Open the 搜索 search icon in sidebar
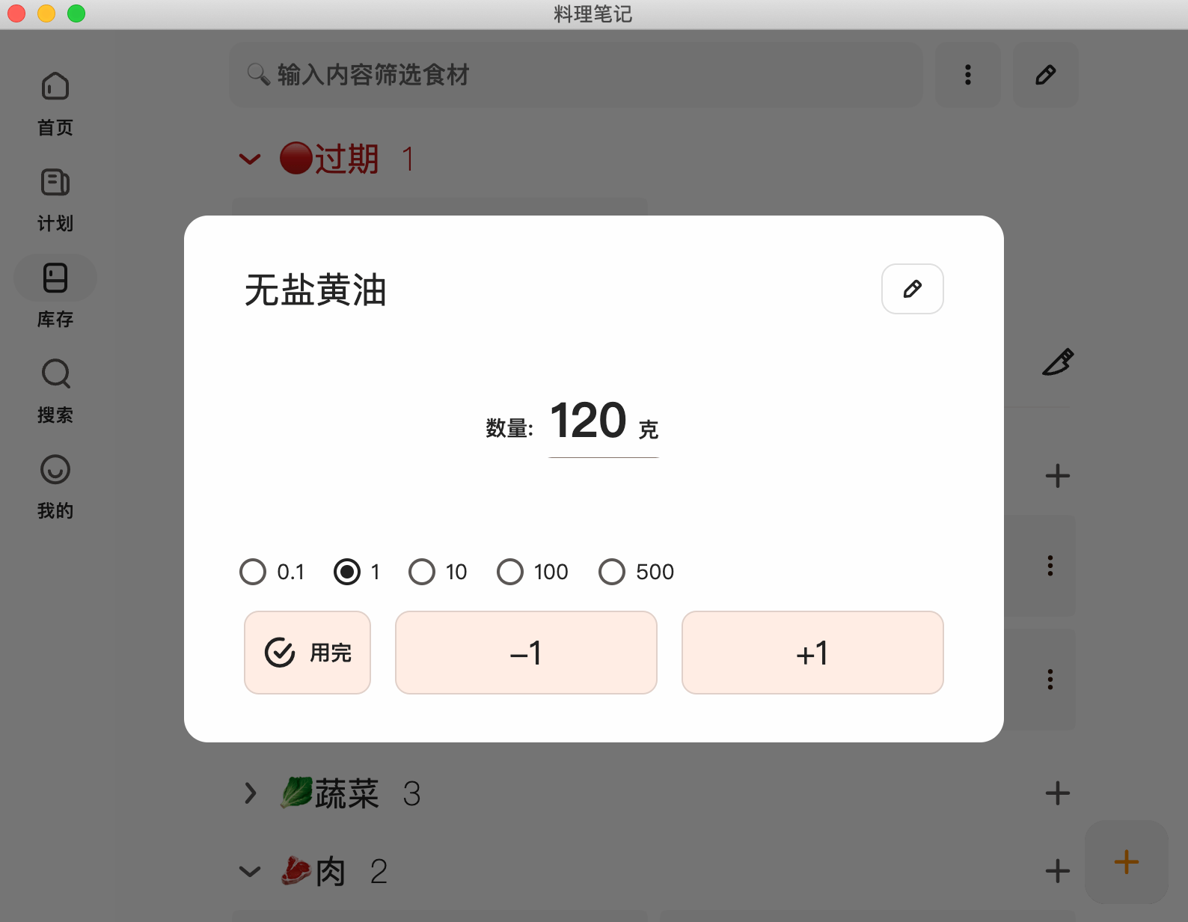This screenshot has height=922, width=1188. pyautogui.click(x=55, y=391)
